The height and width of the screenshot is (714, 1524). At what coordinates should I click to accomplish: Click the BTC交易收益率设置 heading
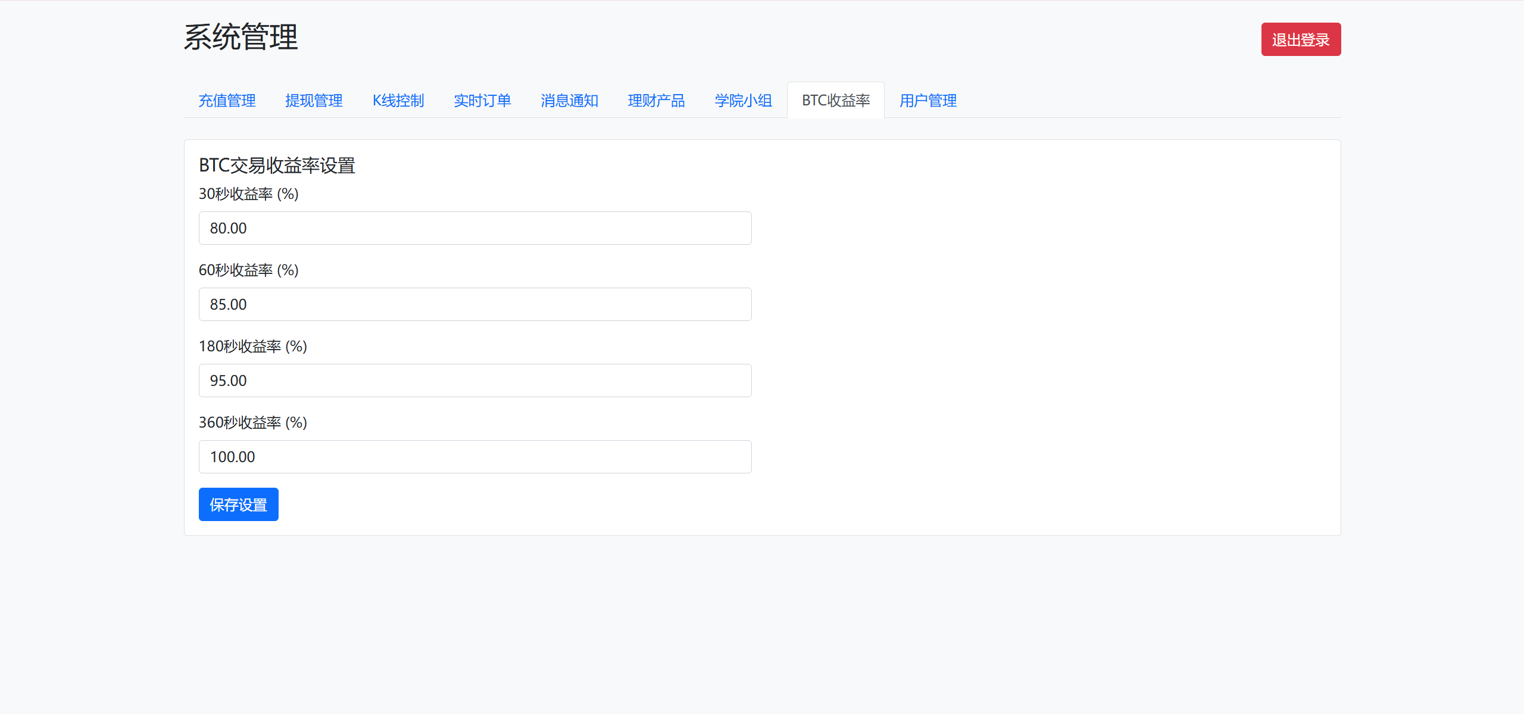[x=277, y=166]
